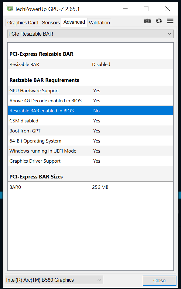This screenshot has height=289, width=181.
Task: Open the hamburger menu icon
Action: tap(170, 21)
